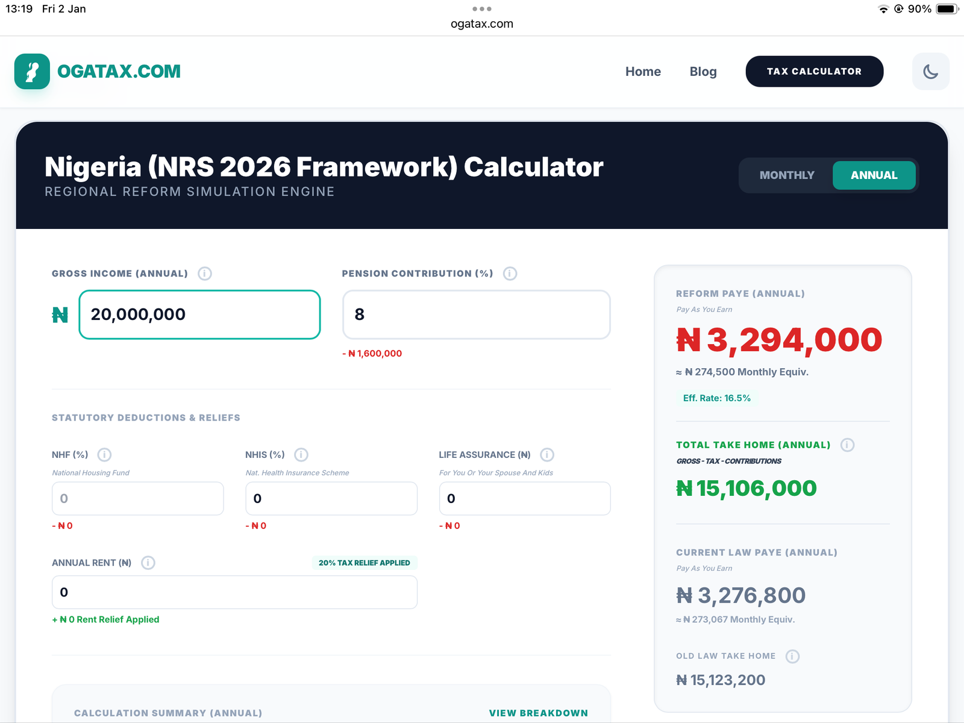Click the 20% Tax Relief Applied badge
Screen dimensions: 964x723
click(364, 563)
